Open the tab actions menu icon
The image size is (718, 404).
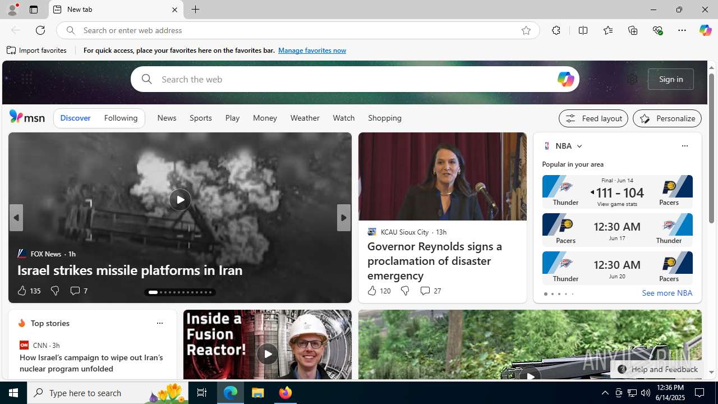[33, 10]
